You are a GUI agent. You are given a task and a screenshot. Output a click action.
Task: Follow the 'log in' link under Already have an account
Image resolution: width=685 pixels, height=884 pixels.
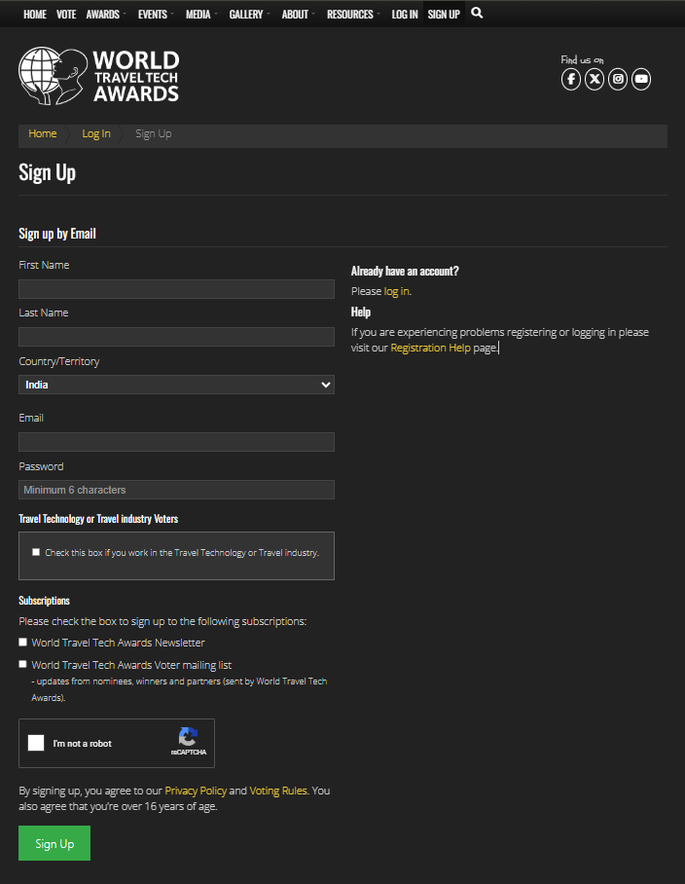point(397,291)
